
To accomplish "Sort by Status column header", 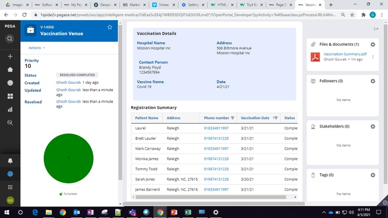I will click(289, 118).
